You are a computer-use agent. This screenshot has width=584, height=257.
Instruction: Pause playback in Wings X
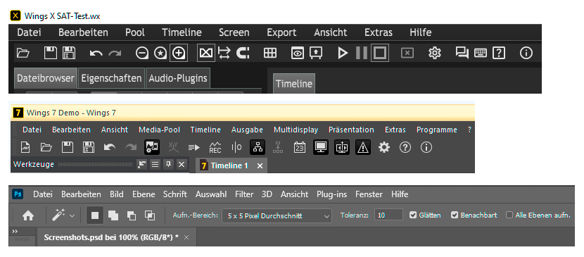(x=361, y=54)
